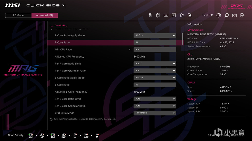Select the USB optical drive boot device

64,136
